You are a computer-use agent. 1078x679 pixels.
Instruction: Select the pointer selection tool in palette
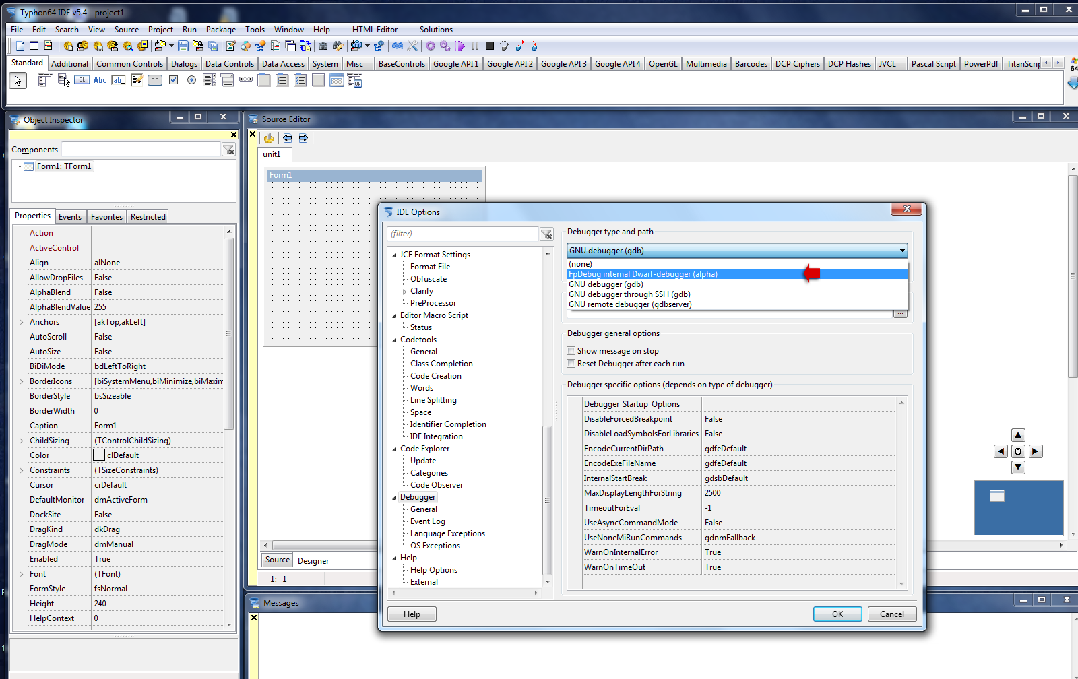18,80
